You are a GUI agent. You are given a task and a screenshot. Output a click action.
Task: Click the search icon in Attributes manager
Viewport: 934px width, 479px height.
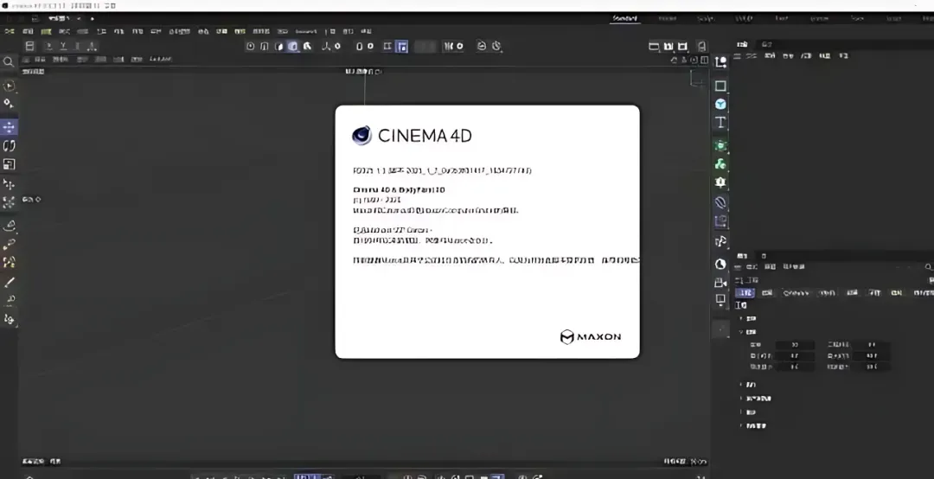(928, 267)
